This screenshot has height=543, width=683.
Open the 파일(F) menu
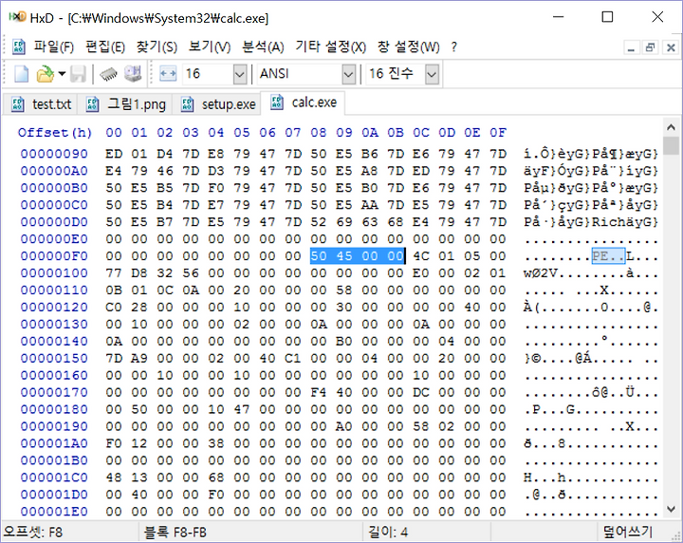coord(54,47)
